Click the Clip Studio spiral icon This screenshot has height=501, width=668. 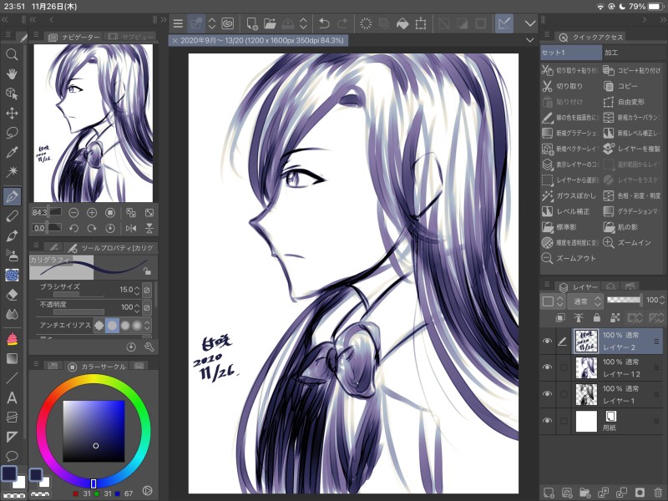pyautogui.click(x=228, y=23)
